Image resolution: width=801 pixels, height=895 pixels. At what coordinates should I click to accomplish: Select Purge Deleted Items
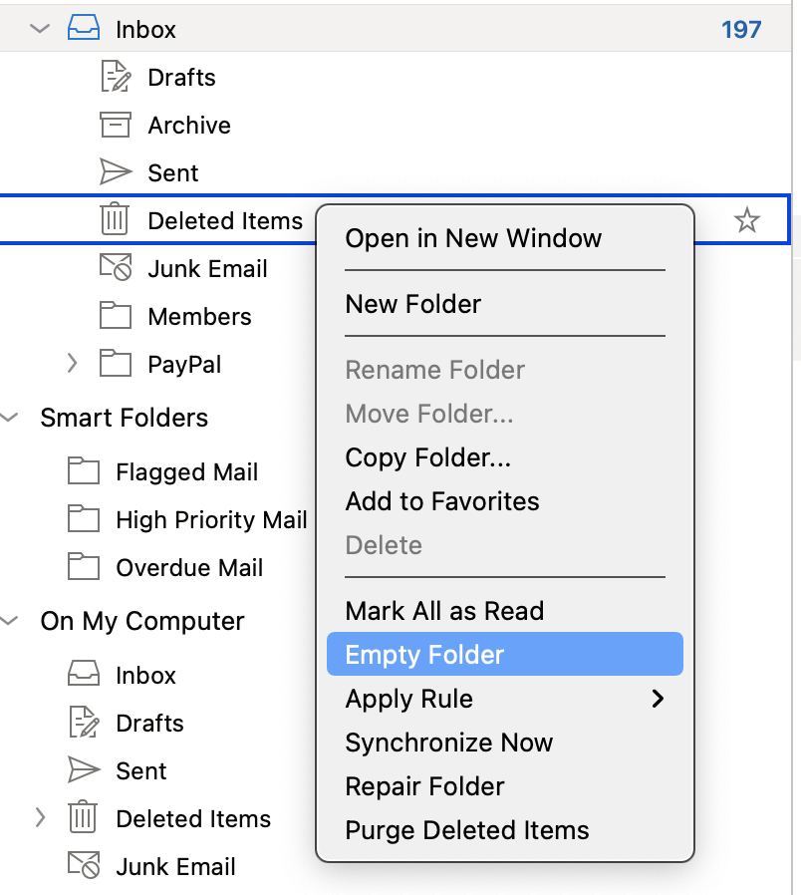466,830
